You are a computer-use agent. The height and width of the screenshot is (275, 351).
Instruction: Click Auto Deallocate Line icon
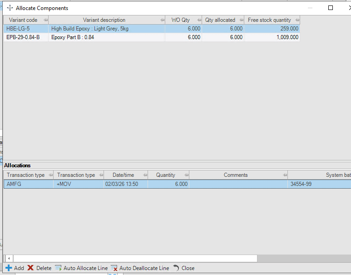click(x=114, y=268)
